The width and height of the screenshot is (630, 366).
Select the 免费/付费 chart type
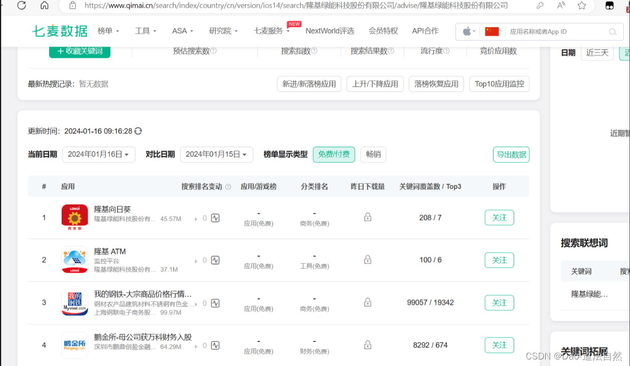click(x=334, y=155)
